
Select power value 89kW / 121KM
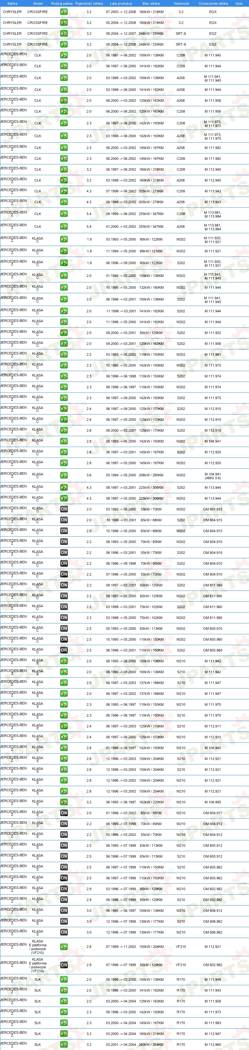[x=151, y=251]
